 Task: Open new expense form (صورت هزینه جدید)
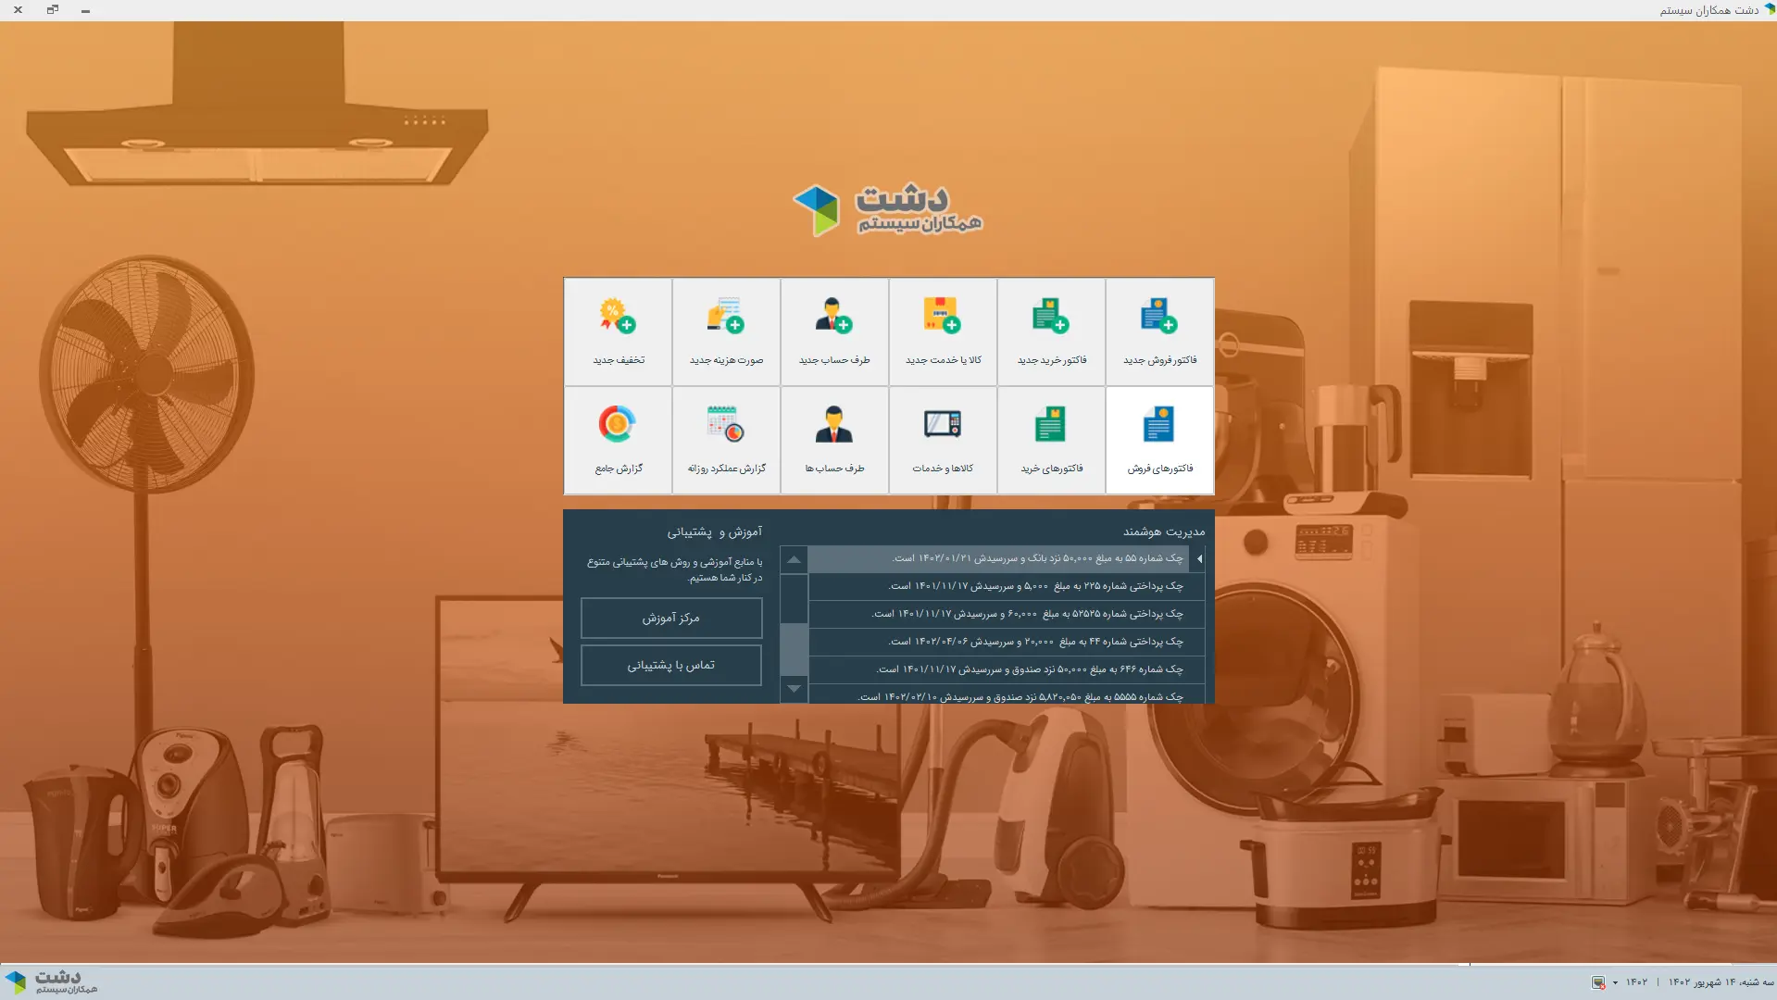tap(726, 331)
